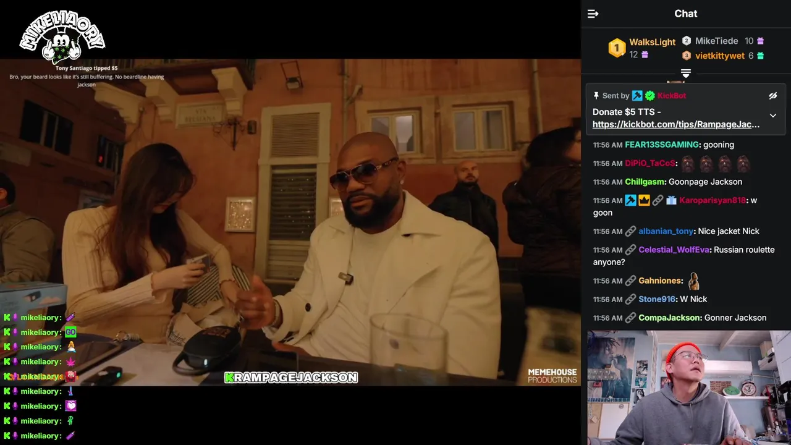Click message text 'Goonpage Jackson'
Image resolution: width=791 pixels, height=445 pixels.
705,182
